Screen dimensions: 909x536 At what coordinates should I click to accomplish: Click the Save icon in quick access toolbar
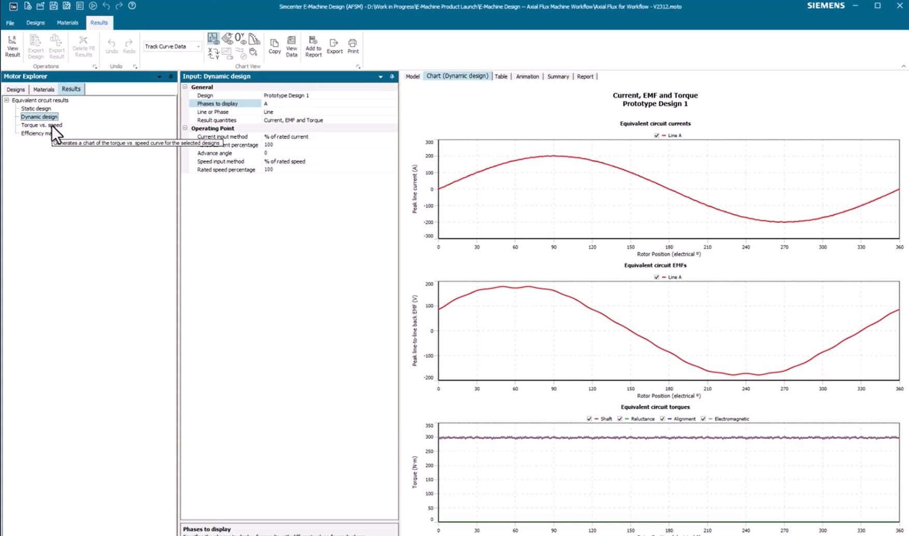point(53,6)
